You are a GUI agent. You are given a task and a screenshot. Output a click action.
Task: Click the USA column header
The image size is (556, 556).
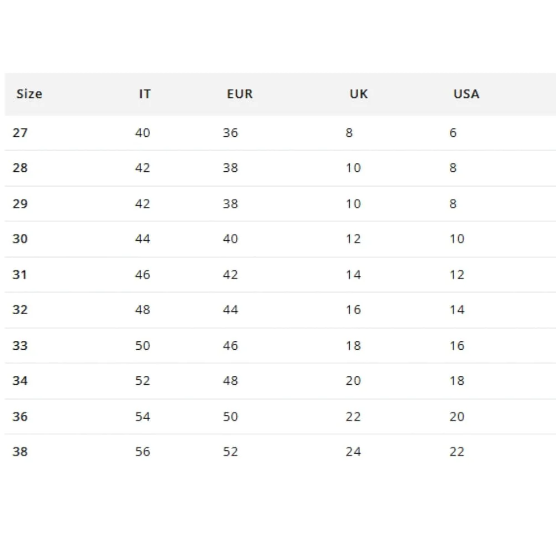[466, 94]
